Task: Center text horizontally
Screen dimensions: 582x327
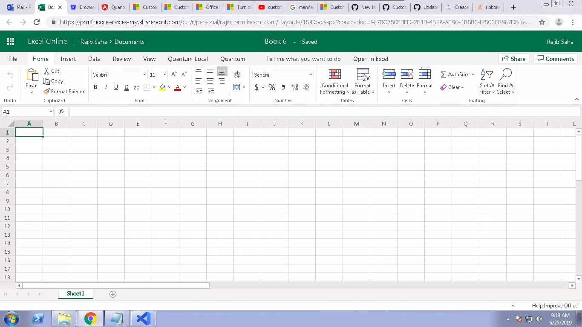Action: (210, 81)
